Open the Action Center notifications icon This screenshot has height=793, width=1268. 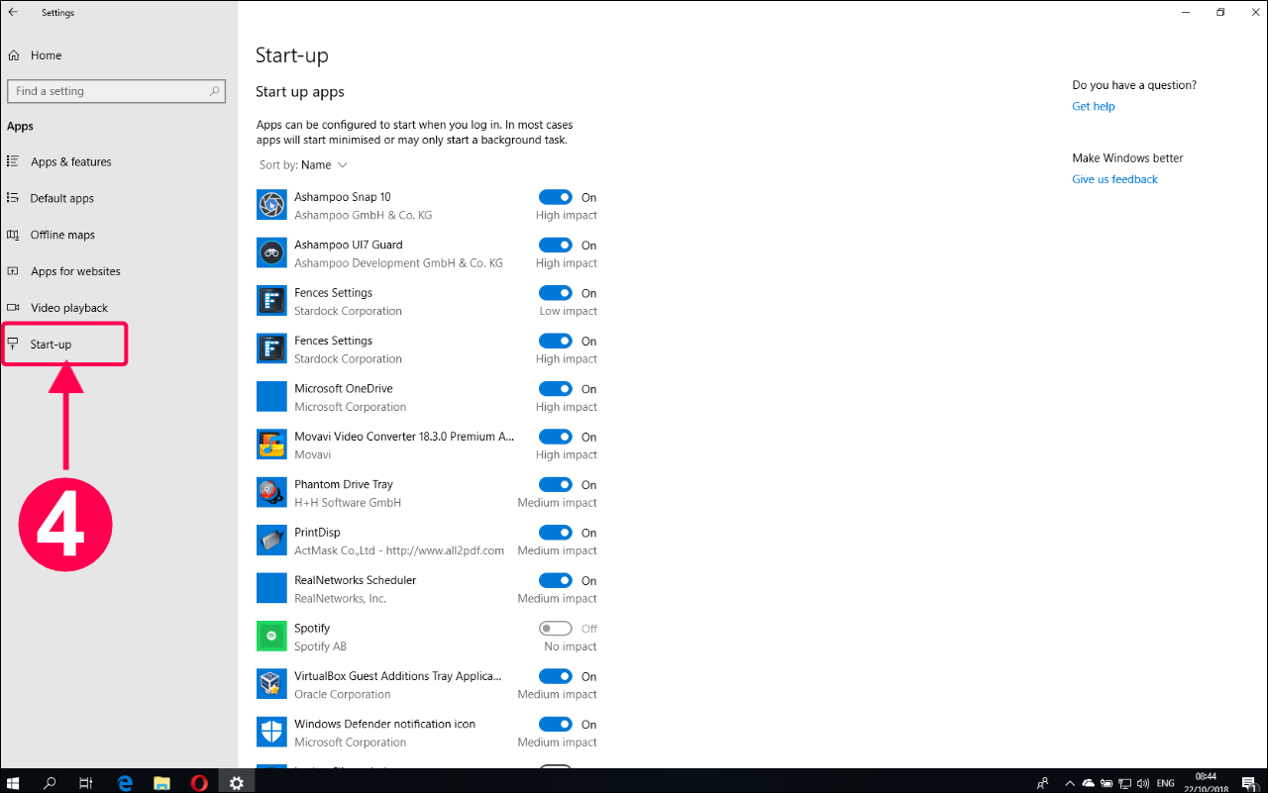[1247, 782]
